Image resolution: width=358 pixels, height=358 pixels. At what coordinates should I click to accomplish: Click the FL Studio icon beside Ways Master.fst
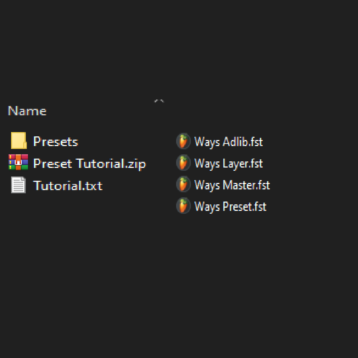click(183, 185)
